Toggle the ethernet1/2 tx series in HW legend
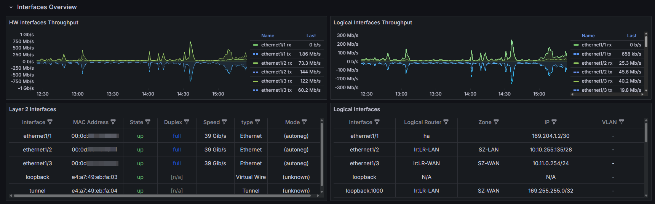This screenshot has height=204, width=655. [x=276, y=72]
